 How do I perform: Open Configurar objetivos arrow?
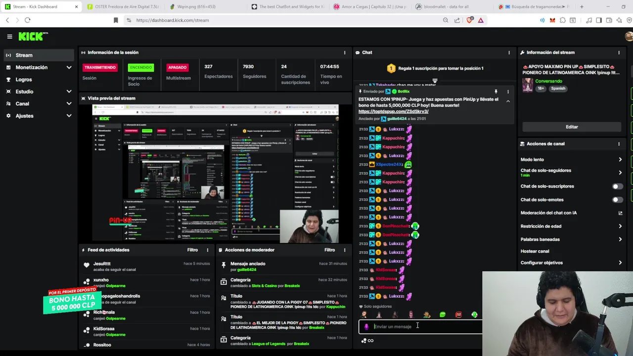coord(620,263)
